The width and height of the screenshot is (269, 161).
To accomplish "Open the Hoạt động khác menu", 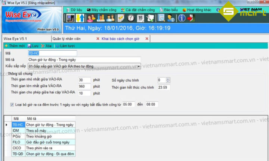I will point(197,10).
